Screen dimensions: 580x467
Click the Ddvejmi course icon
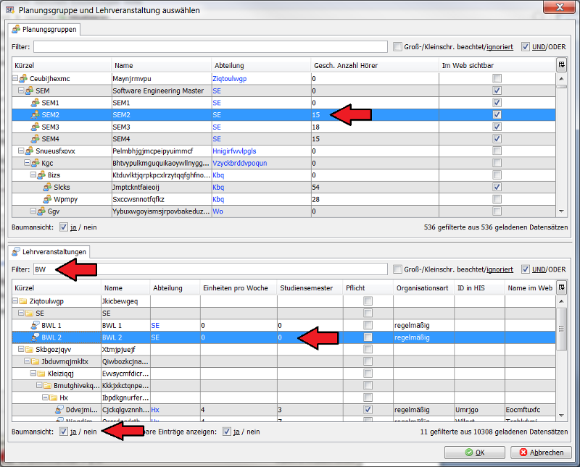point(59,410)
